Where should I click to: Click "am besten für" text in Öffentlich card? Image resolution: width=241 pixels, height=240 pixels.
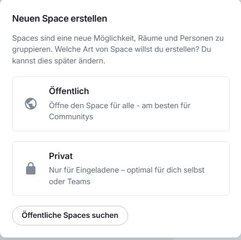pos(166,106)
